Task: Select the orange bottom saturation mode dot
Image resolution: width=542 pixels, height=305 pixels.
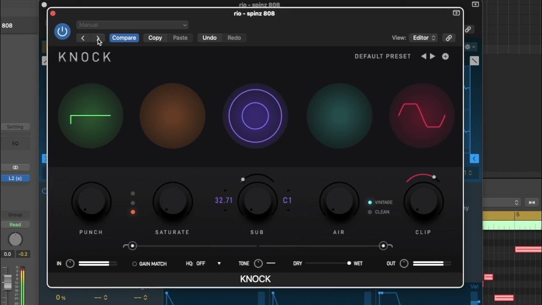Action: point(133,212)
